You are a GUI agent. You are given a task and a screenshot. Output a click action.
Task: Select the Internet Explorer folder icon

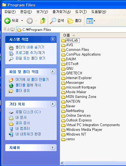tap(63, 78)
